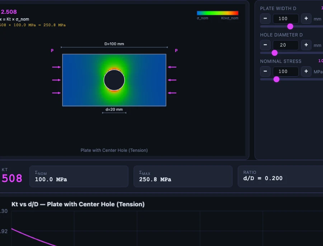323x246 pixels.
Task: Click the HOLE DIAMETER D label
Action: [x=281, y=35]
